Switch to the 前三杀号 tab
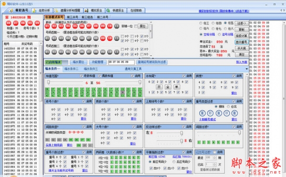This screenshot has width=286, height=177. point(72,17)
